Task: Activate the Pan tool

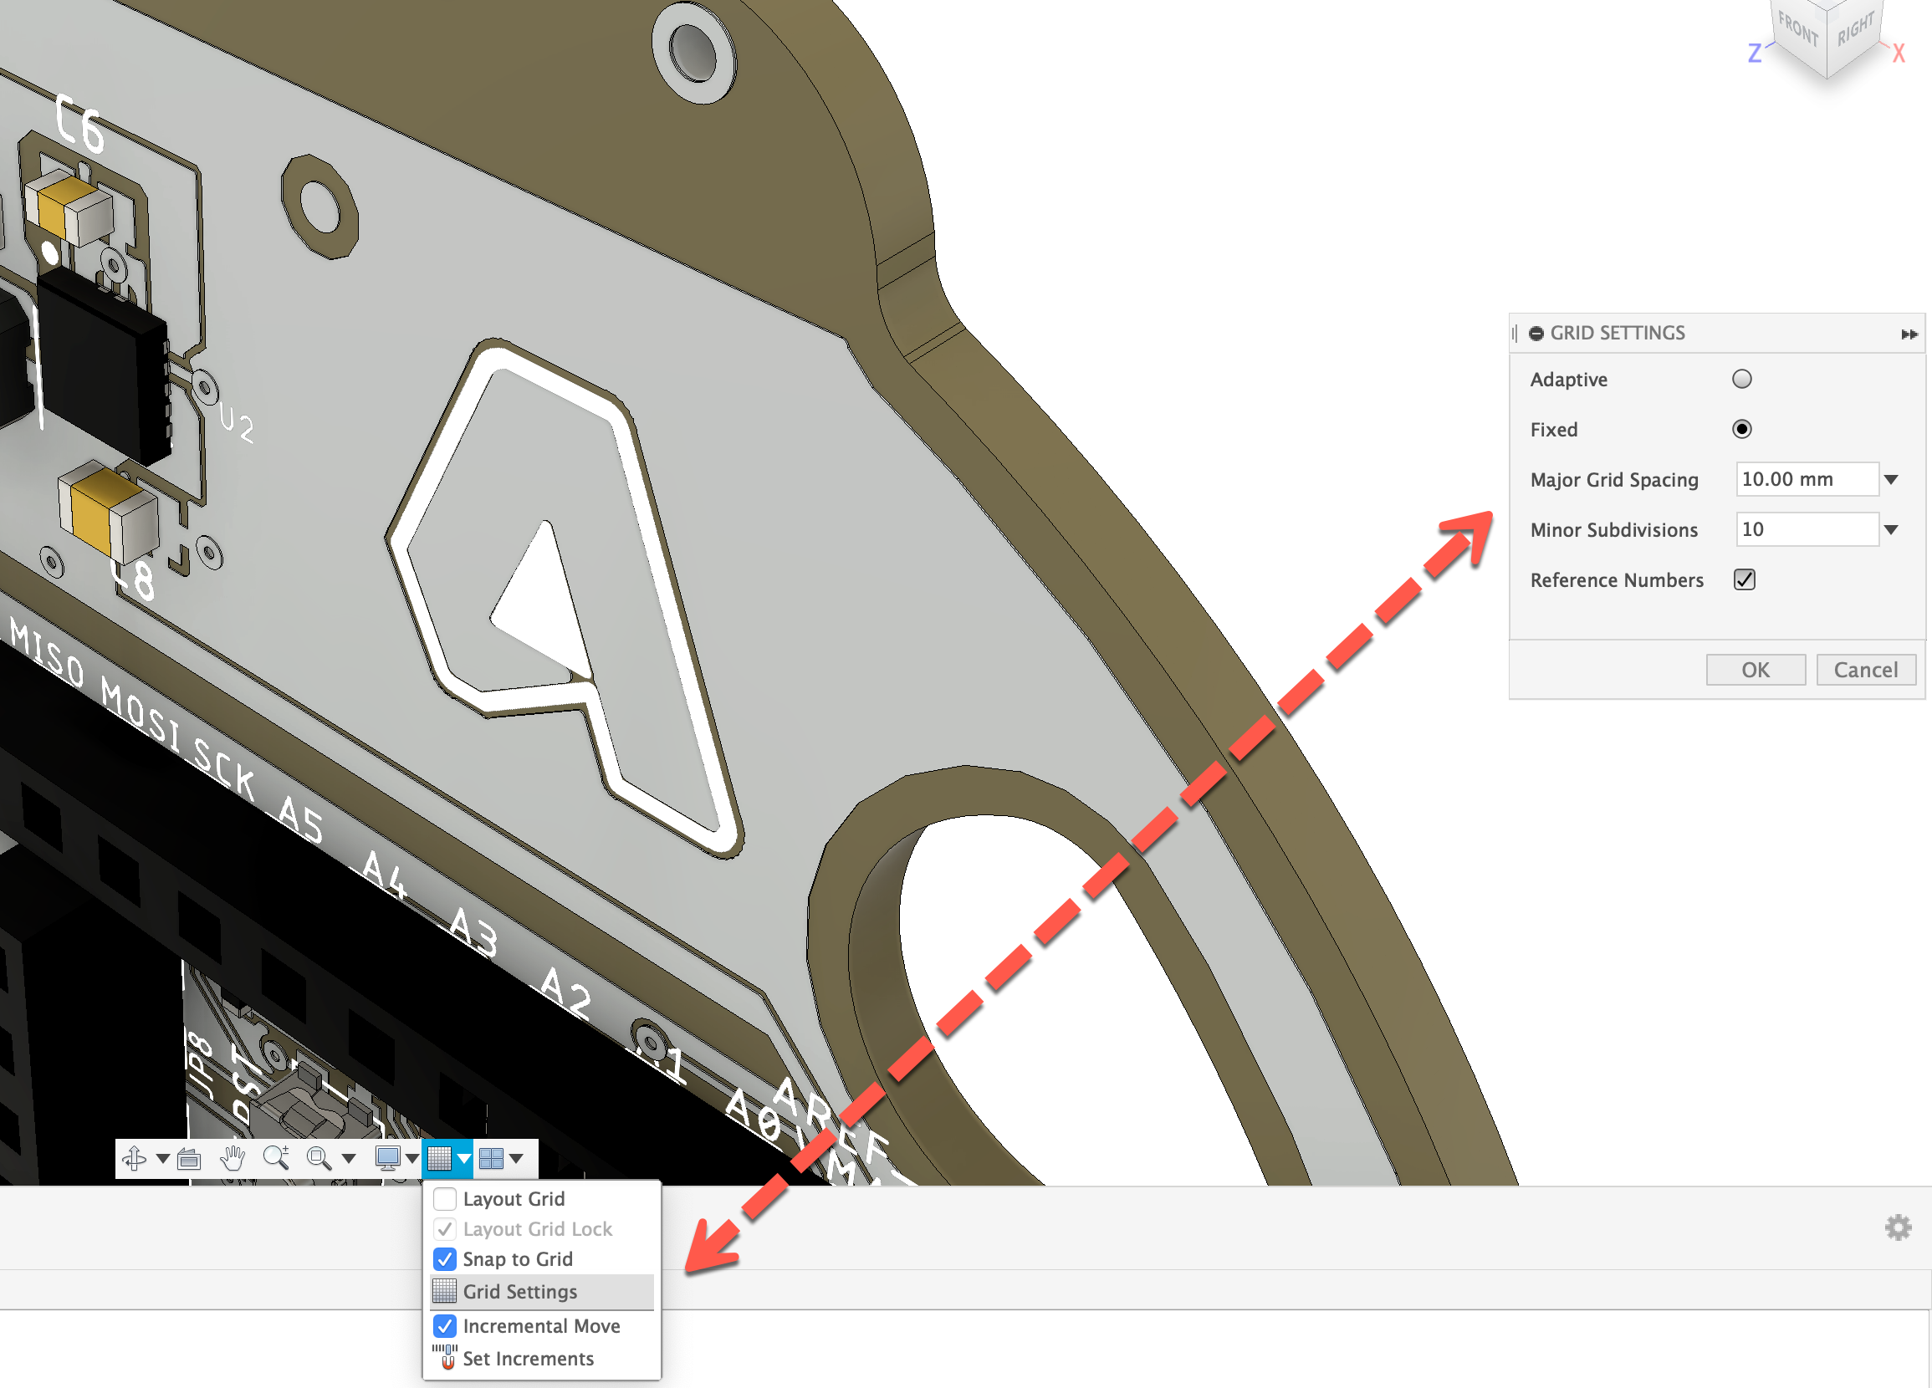Action: click(234, 1158)
